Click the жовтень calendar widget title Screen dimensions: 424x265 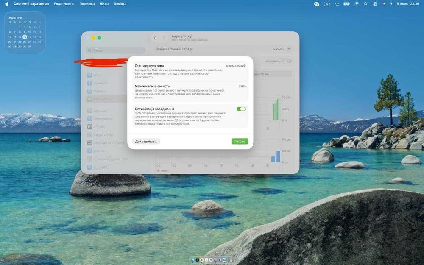15,17
